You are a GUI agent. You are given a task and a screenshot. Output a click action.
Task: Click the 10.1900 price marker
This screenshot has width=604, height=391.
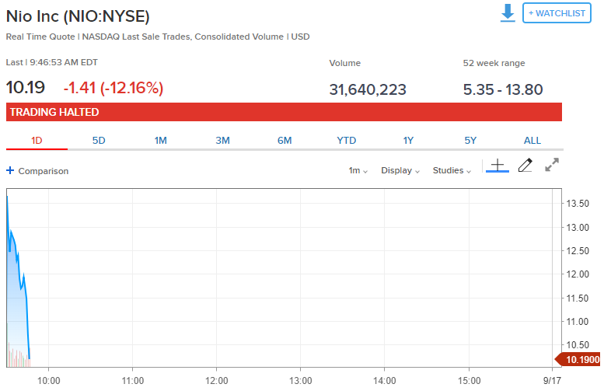pyautogui.click(x=578, y=359)
